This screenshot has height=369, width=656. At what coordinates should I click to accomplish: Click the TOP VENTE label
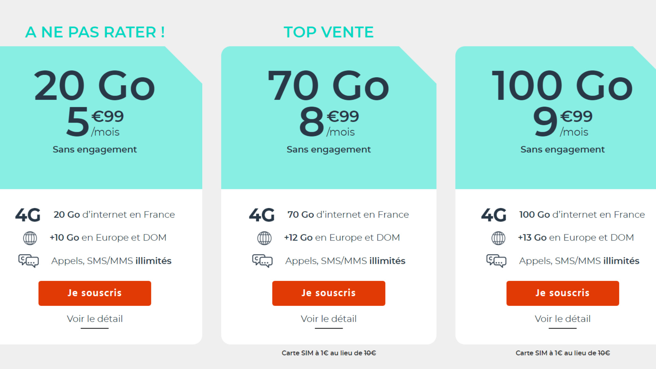tap(328, 32)
